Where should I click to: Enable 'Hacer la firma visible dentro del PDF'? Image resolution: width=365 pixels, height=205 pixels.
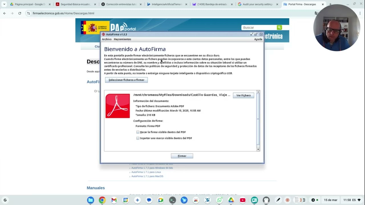point(138,132)
